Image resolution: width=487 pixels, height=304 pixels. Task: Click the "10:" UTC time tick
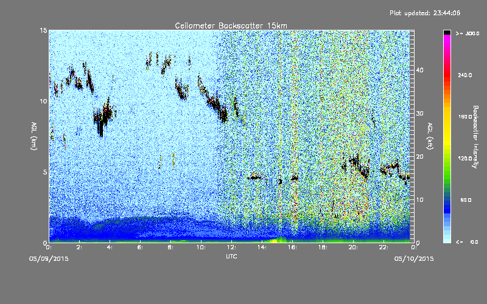(x=201, y=247)
